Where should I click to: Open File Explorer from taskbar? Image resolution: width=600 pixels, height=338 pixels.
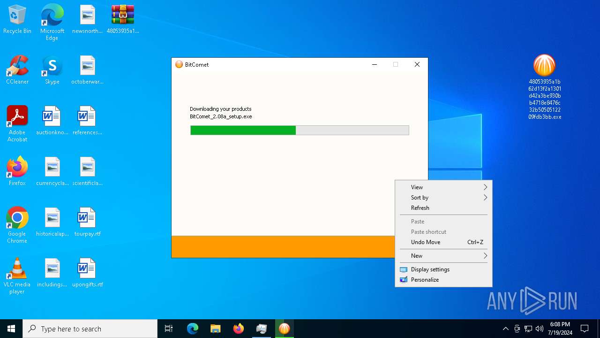[x=216, y=329]
